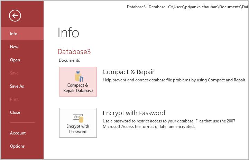Click the large Info page title
The height and width of the screenshot is (160, 249).
pos(68,33)
